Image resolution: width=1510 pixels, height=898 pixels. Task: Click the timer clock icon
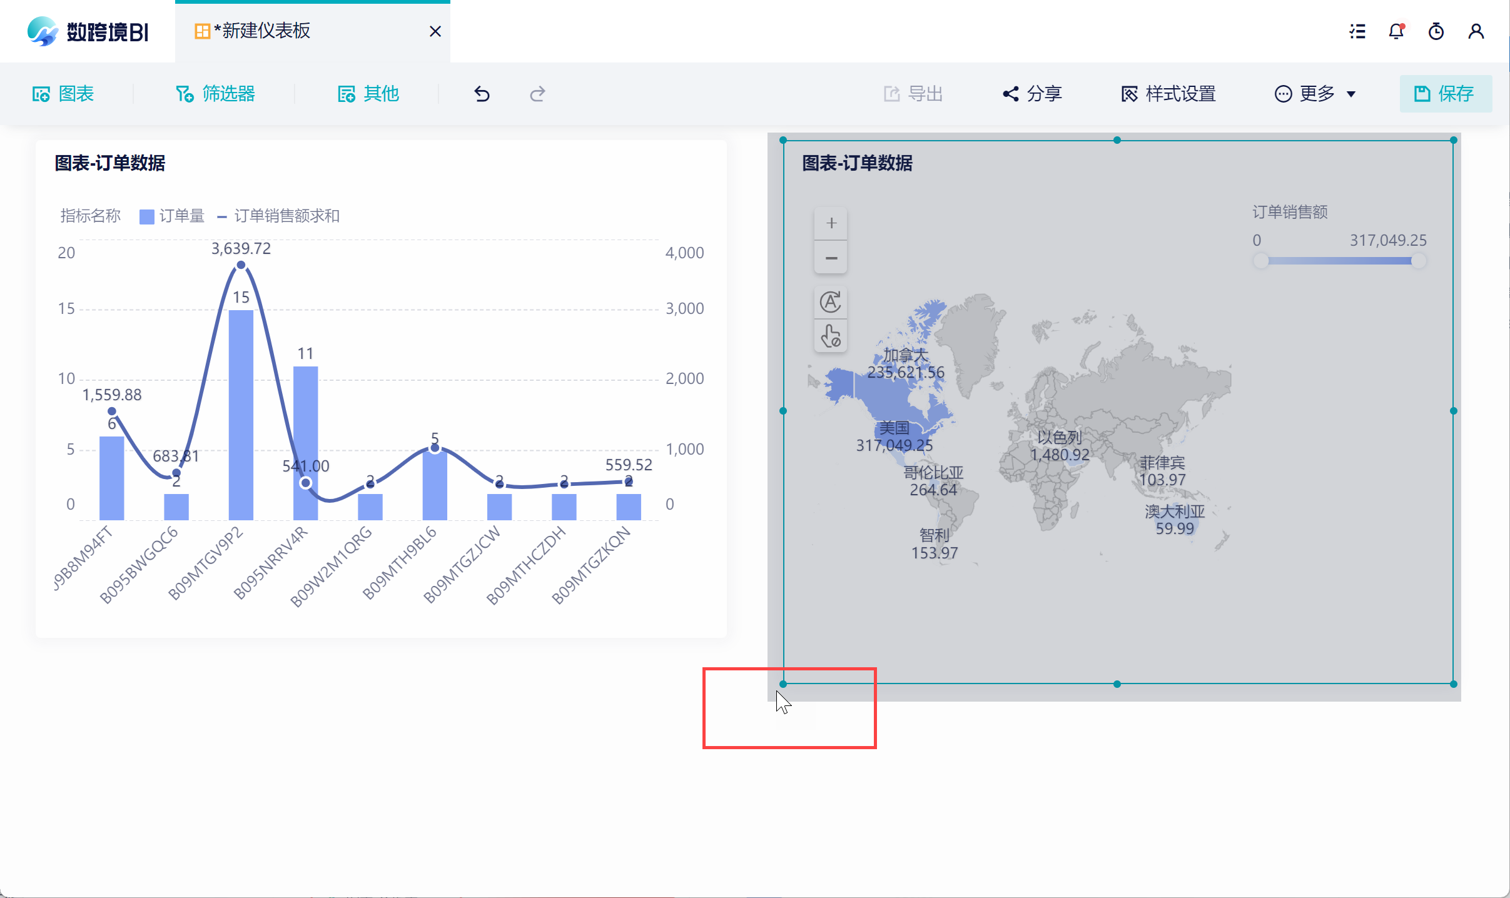1436,31
